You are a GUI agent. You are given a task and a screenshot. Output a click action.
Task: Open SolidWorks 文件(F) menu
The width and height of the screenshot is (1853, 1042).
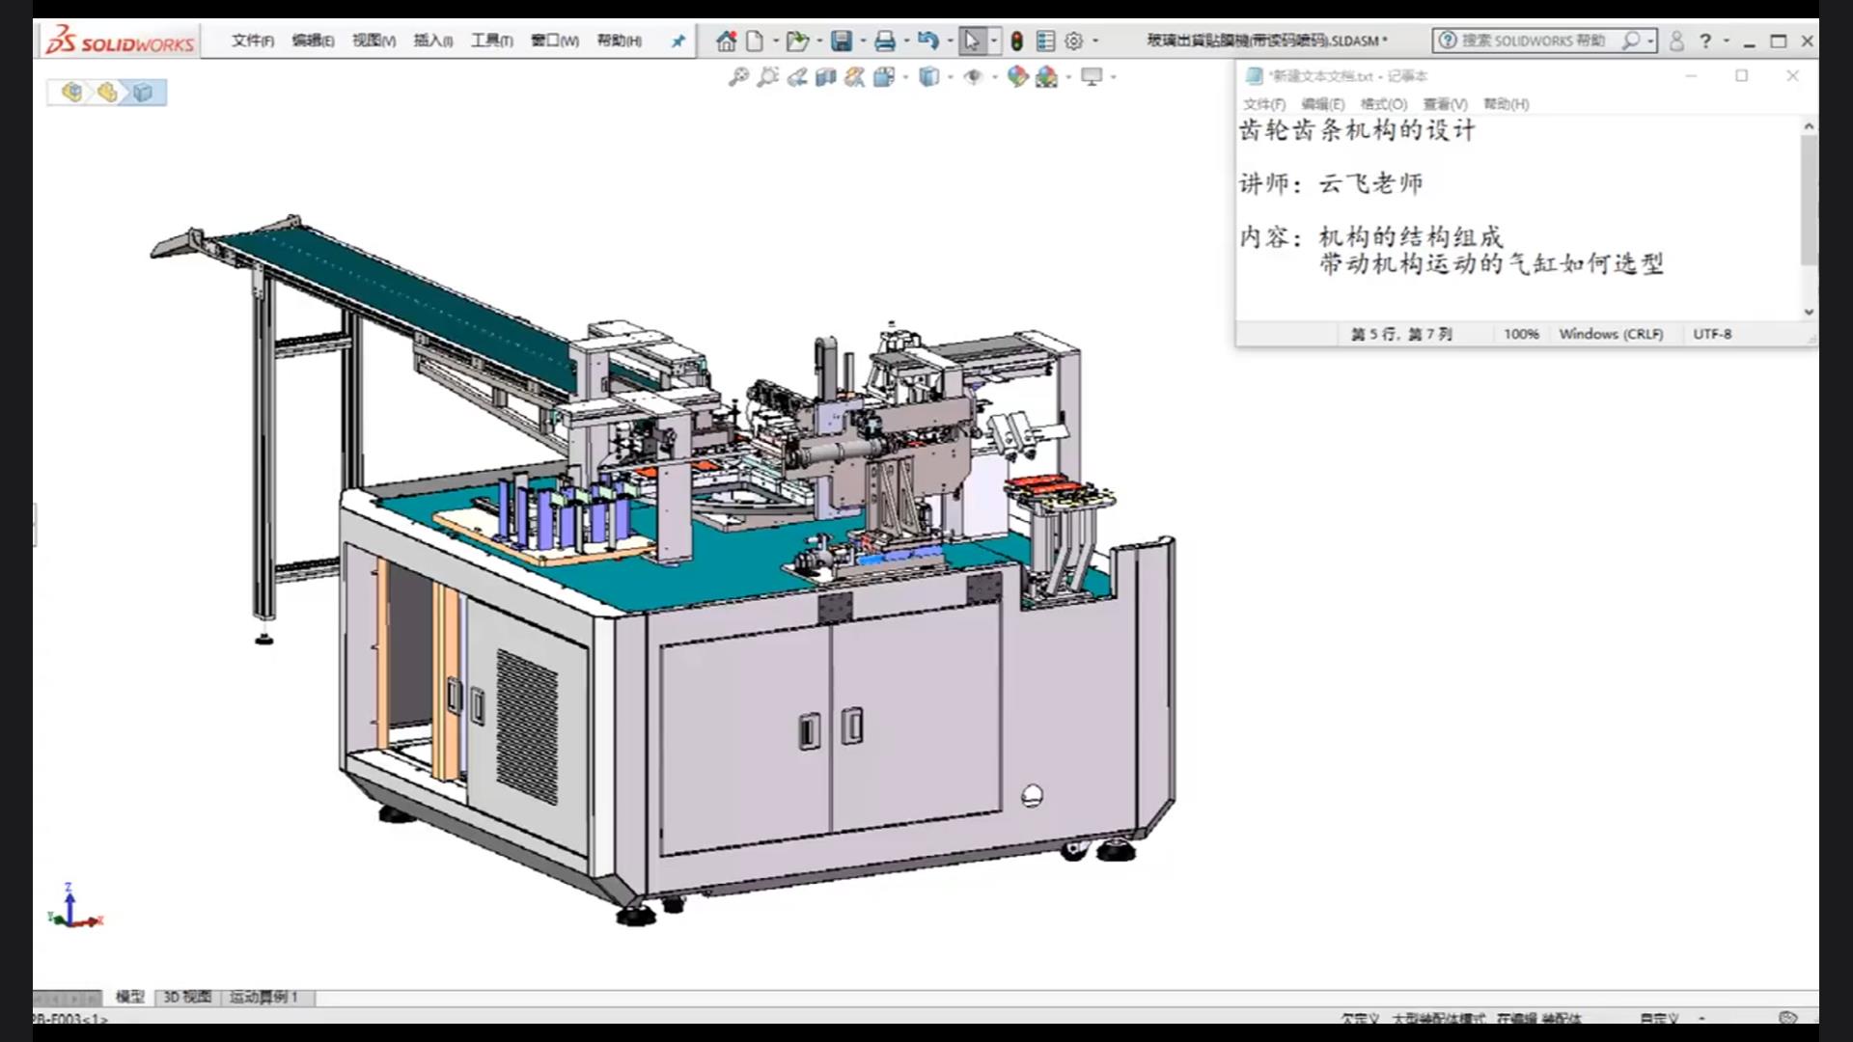pyautogui.click(x=253, y=41)
